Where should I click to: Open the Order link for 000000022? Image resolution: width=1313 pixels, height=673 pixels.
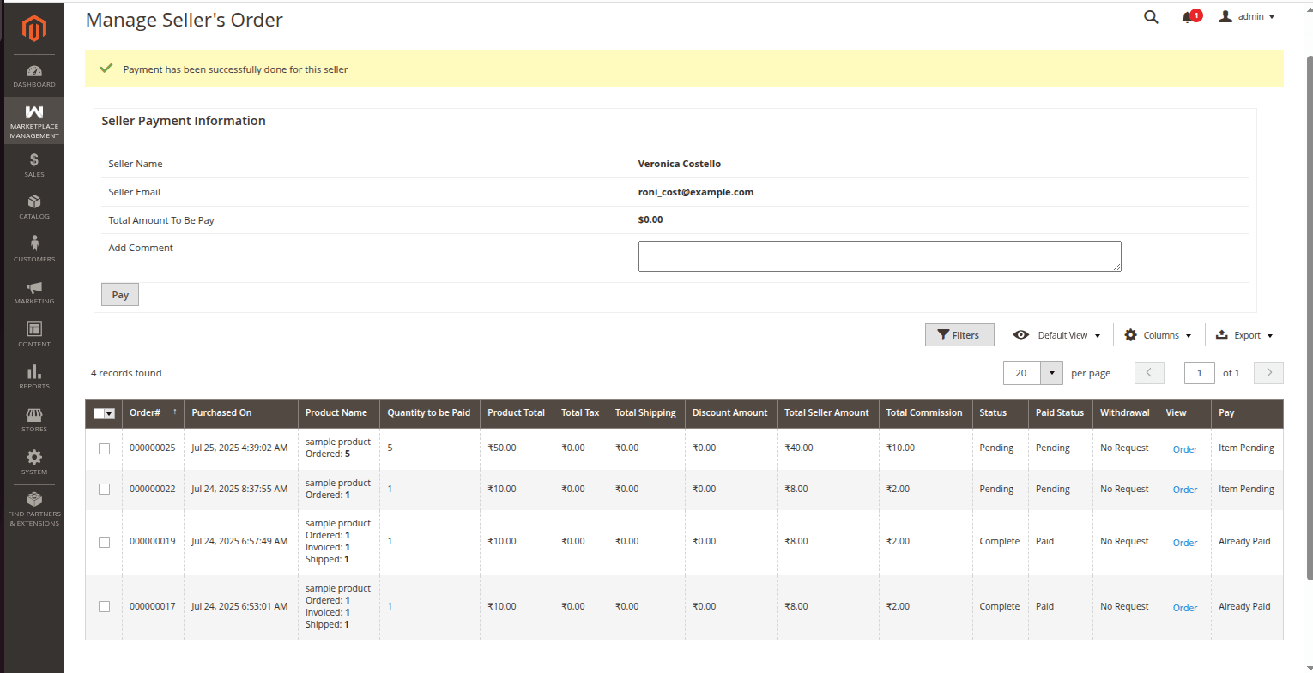coord(1184,490)
